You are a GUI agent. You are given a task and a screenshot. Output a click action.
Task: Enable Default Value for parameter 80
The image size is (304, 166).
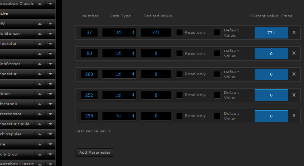click(x=217, y=53)
